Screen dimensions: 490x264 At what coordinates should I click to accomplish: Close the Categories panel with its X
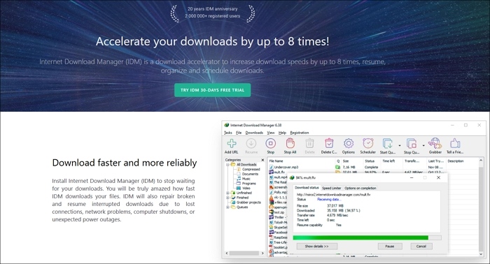262,160
